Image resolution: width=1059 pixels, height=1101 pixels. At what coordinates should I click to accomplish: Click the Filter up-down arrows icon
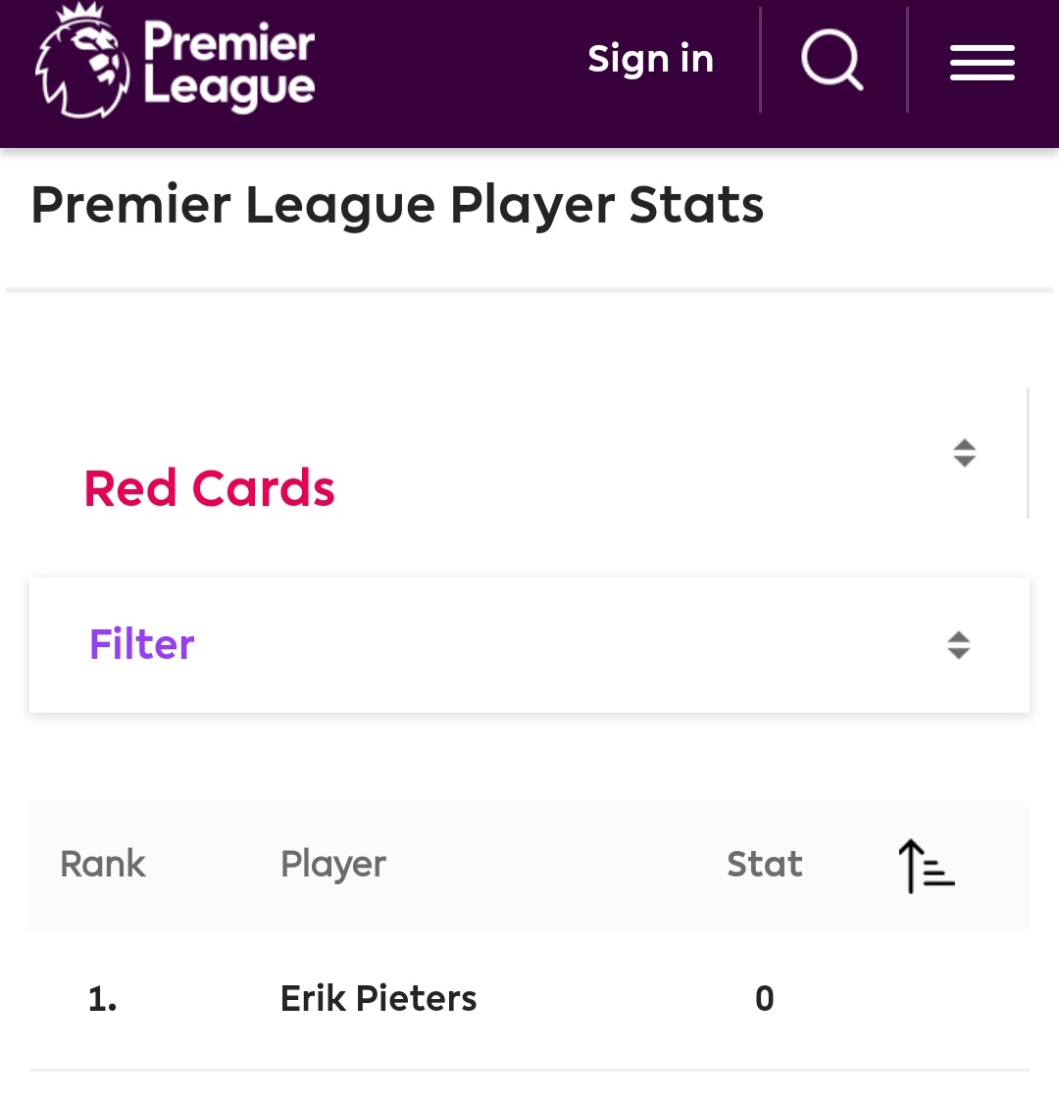pos(958,645)
